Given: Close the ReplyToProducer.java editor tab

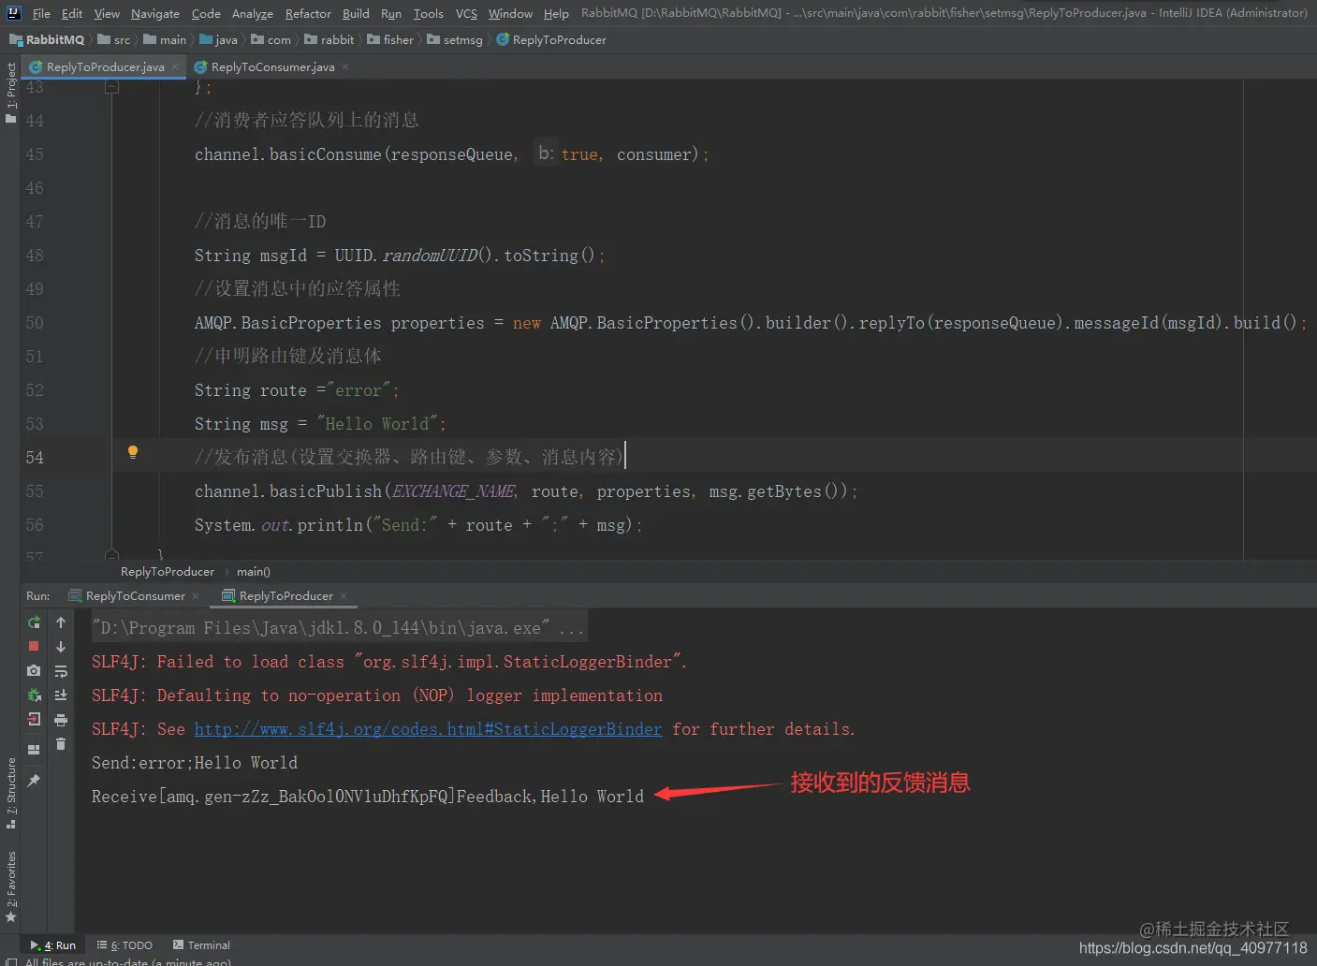Looking at the screenshot, I should click(x=175, y=66).
